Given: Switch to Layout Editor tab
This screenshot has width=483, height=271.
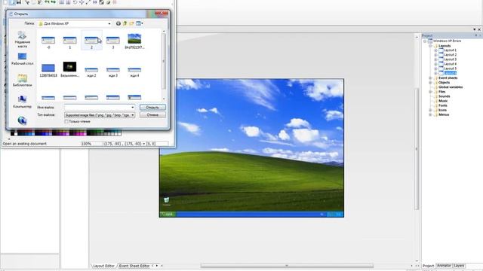Looking at the screenshot, I should coord(103,266).
